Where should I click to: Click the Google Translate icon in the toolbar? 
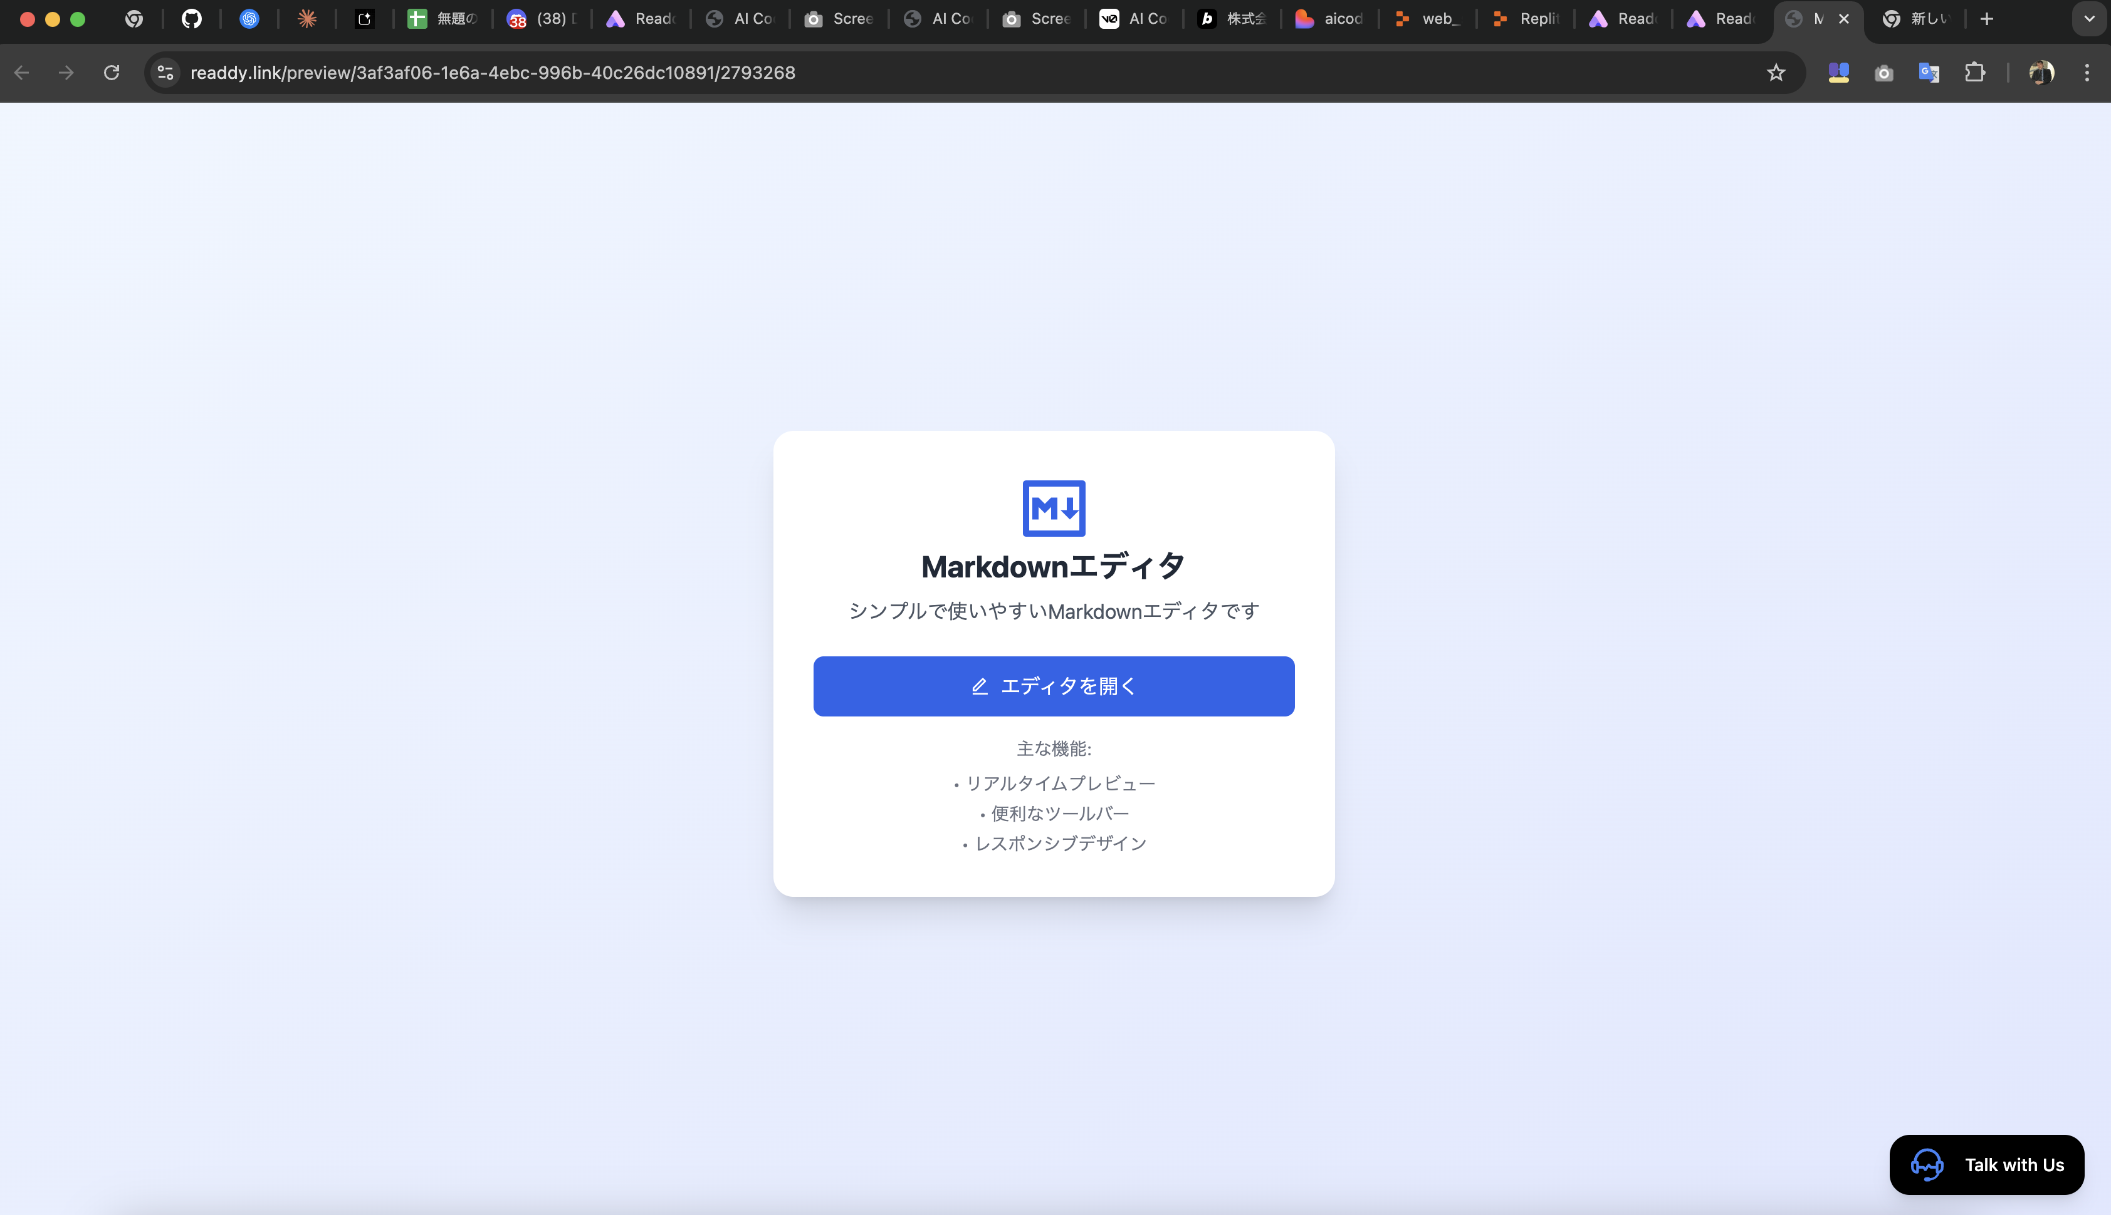1928,73
